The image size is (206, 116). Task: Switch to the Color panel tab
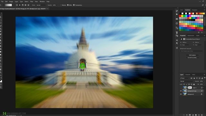pyautogui.click(x=182, y=10)
